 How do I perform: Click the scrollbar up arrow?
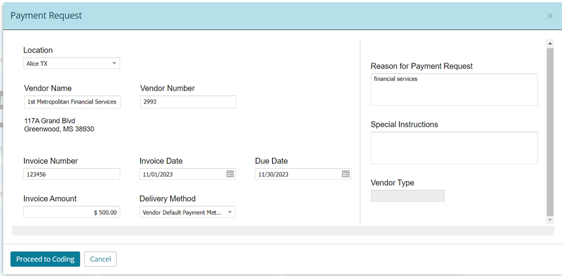(x=550, y=43)
